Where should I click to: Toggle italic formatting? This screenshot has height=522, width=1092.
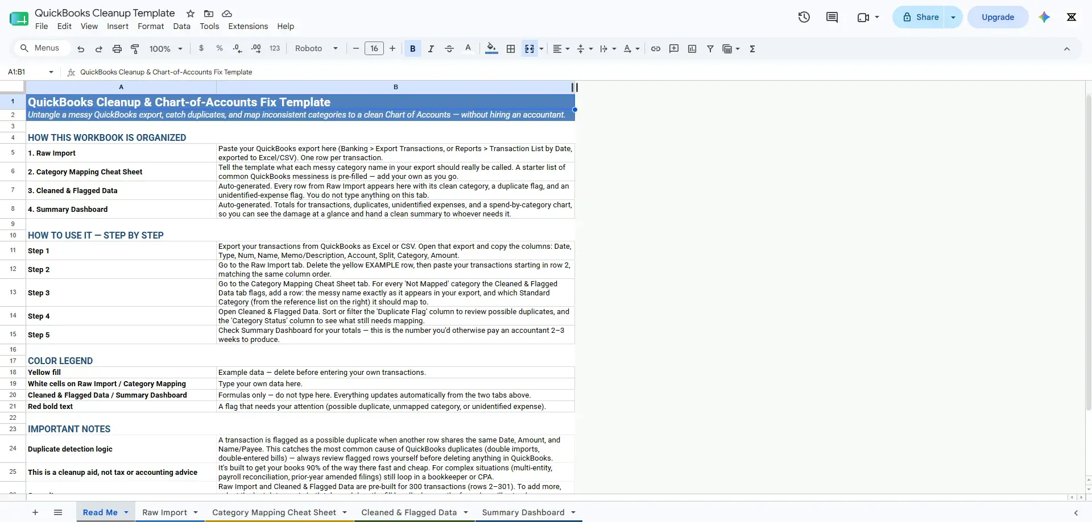click(x=431, y=49)
